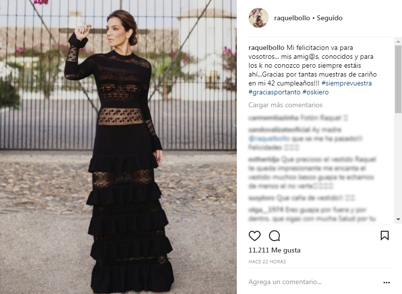The width and height of the screenshot is (402, 294).
Task: Click the comments scrollbar up arrow
Action: click(398, 41)
